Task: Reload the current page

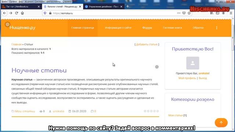Action: tap(17, 13)
